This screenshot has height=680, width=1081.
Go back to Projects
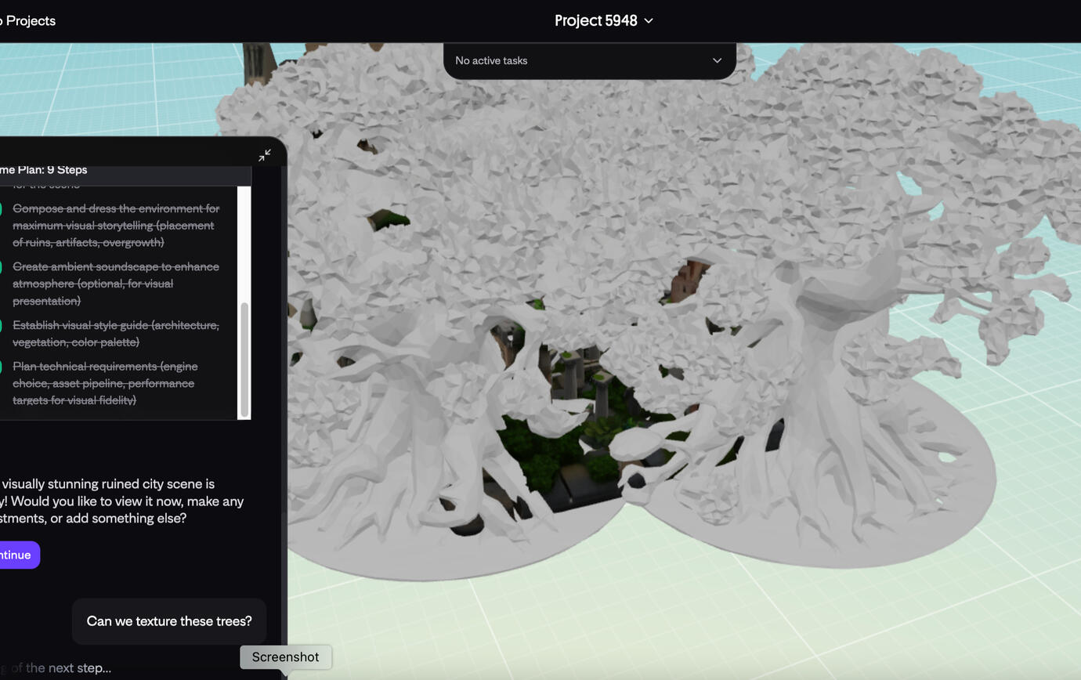pos(27,20)
